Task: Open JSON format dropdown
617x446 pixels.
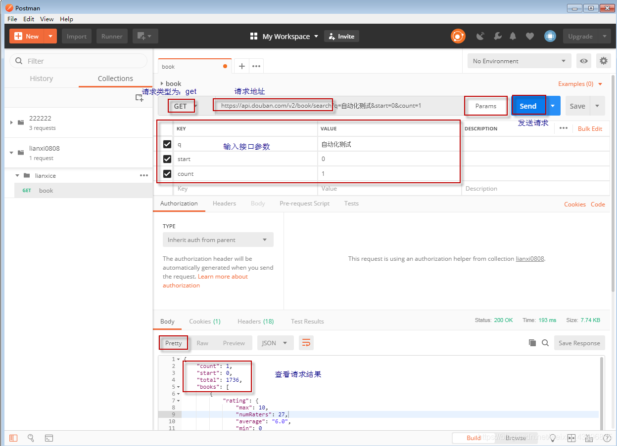Action: (275, 343)
